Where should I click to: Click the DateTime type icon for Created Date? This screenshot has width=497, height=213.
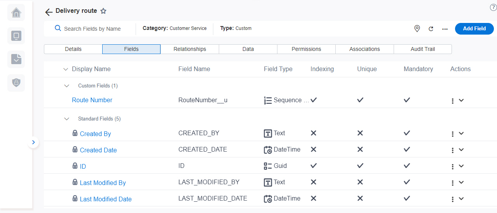click(x=268, y=150)
